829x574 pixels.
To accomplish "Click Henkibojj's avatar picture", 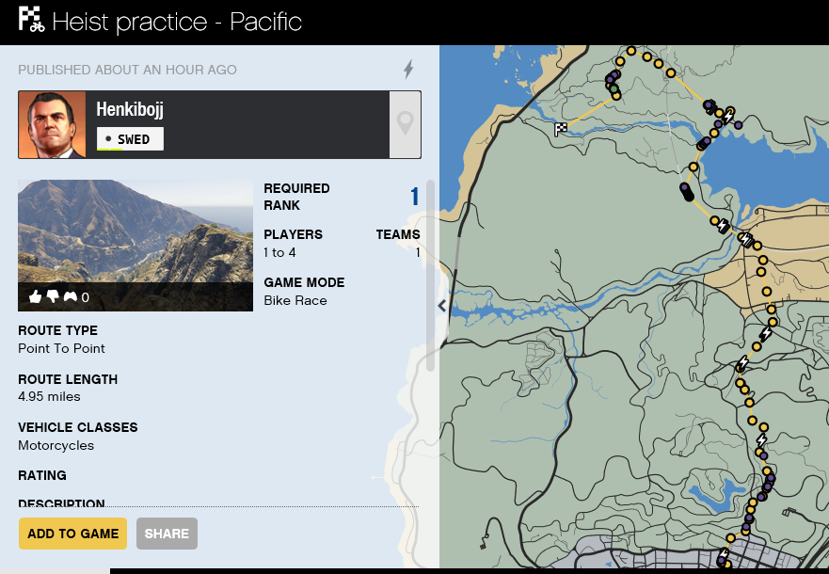I will tap(52, 125).
